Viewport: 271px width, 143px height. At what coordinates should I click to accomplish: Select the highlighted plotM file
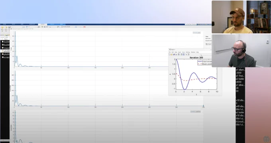pyautogui.click(x=5, y=51)
